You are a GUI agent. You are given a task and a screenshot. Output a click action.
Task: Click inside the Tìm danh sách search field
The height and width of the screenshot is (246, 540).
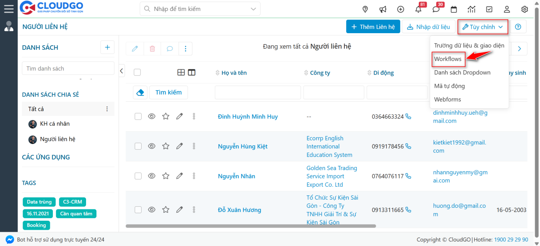point(68,68)
